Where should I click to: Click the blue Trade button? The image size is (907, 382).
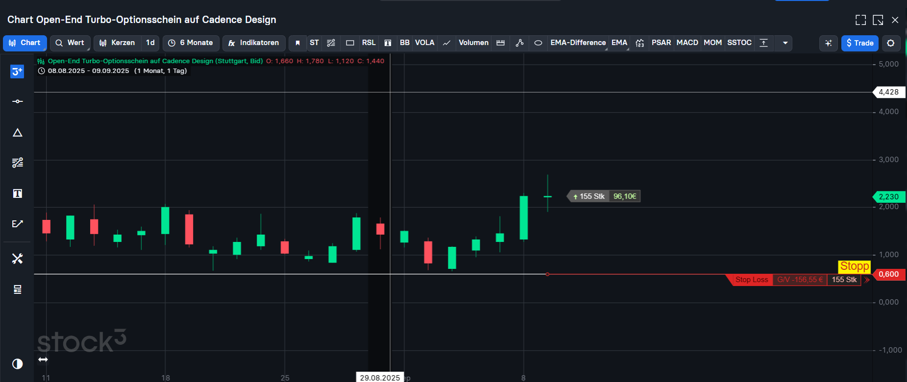pyautogui.click(x=859, y=43)
